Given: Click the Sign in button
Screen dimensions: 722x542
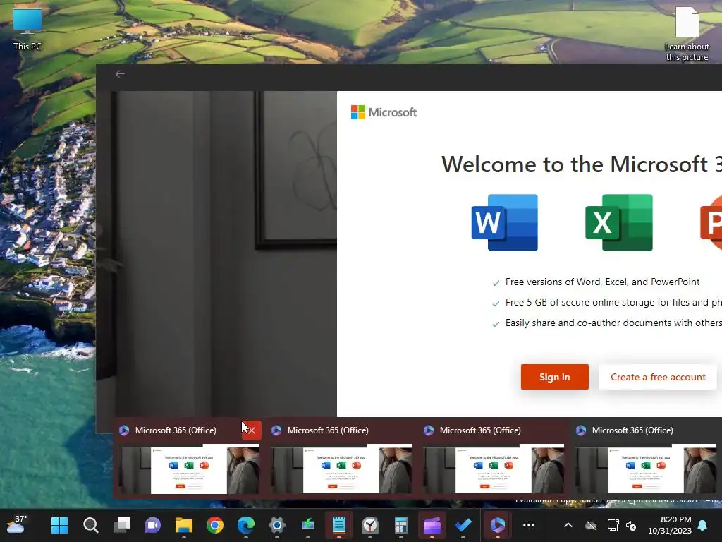Looking at the screenshot, I should point(554,377).
